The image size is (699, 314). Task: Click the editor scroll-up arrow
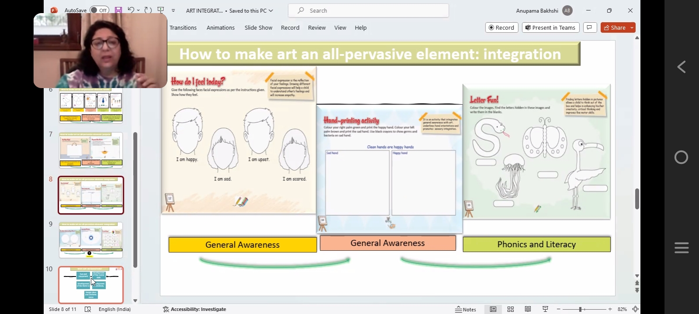[x=637, y=38]
